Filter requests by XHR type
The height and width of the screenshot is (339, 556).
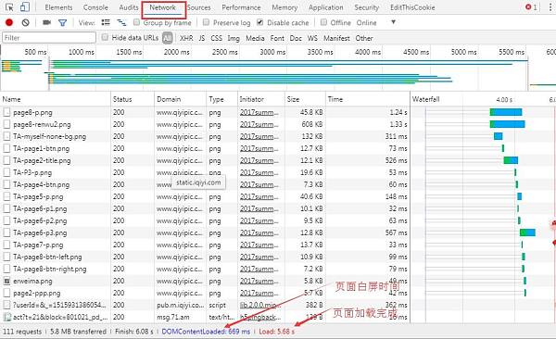(x=186, y=38)
